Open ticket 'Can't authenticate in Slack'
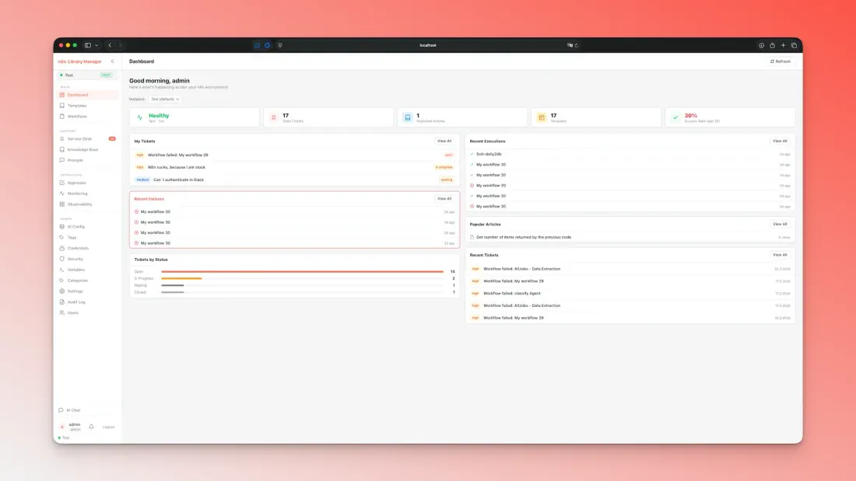Screen dimensions: 856x481 click(x=294, y=180)
